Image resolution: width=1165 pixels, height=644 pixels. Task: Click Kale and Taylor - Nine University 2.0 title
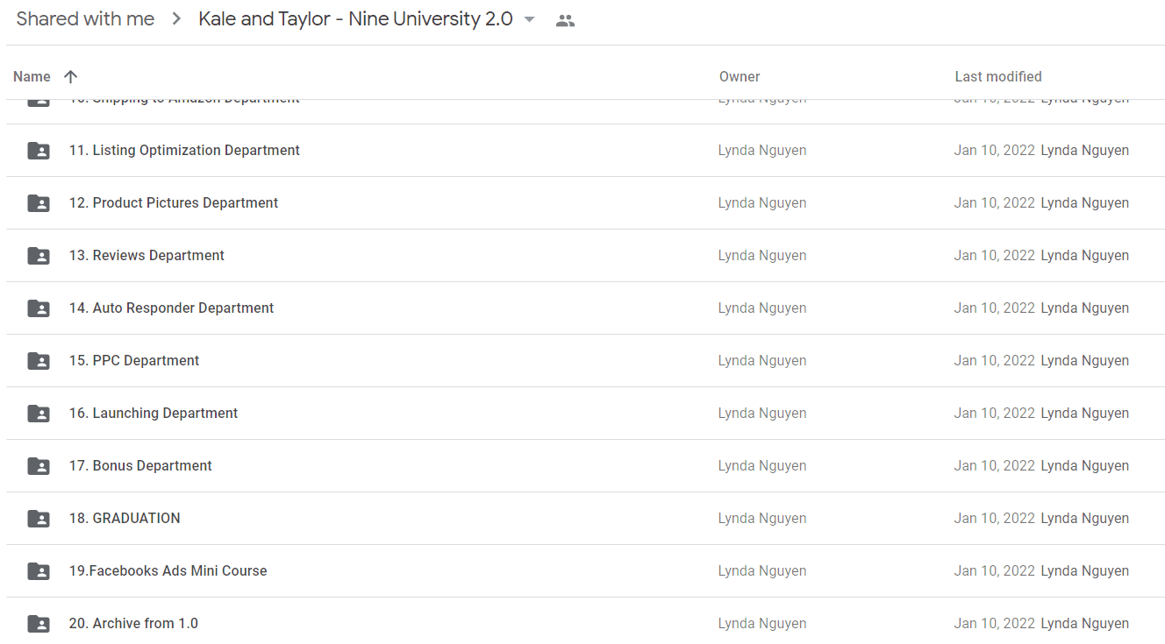coord(355,19)
